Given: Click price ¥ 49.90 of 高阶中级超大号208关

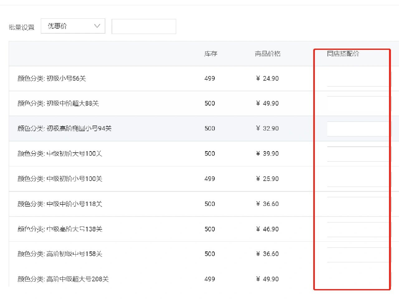Looking at the screenshot, I should click(267, 279).
